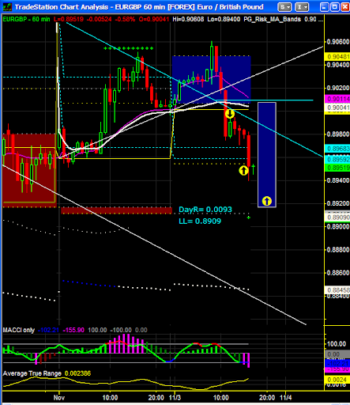Select the yellow Average True Range line

[126, 384]
